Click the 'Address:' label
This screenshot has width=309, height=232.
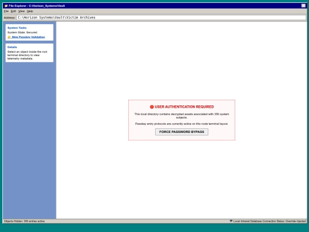coord(10,18)
